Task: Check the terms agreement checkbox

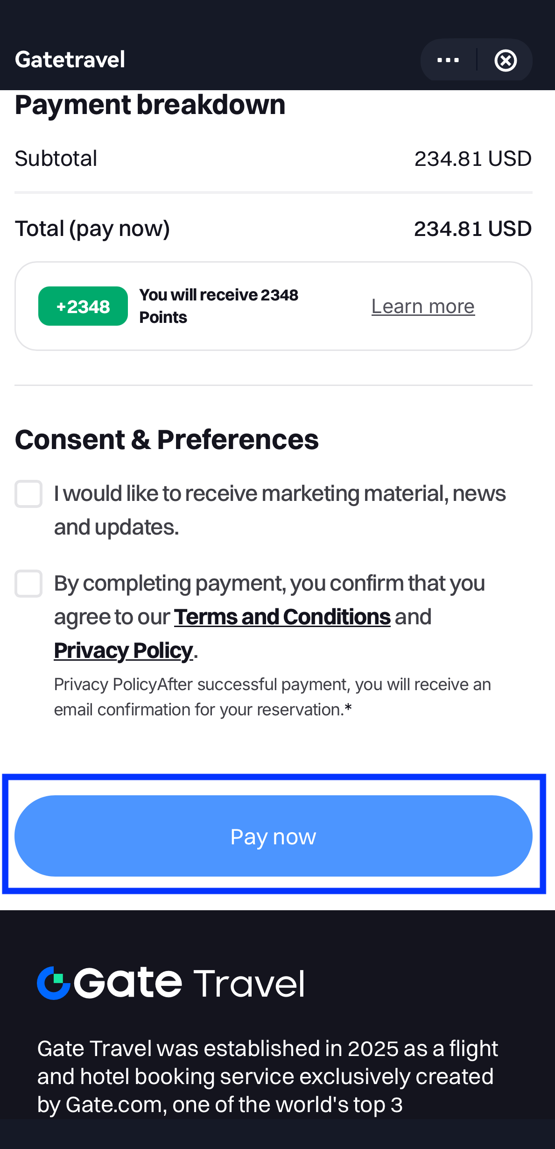Action: coord(28,583)
